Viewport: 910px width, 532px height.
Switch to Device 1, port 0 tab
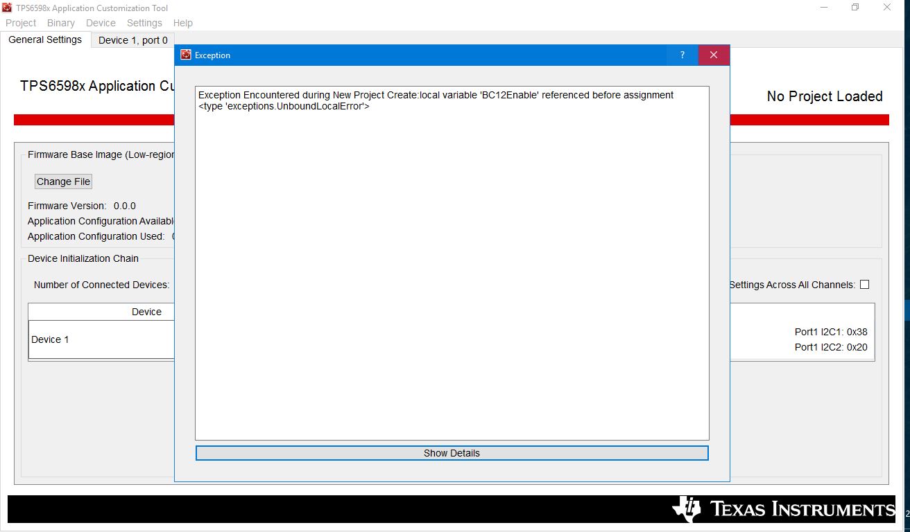tap(133, 40)
